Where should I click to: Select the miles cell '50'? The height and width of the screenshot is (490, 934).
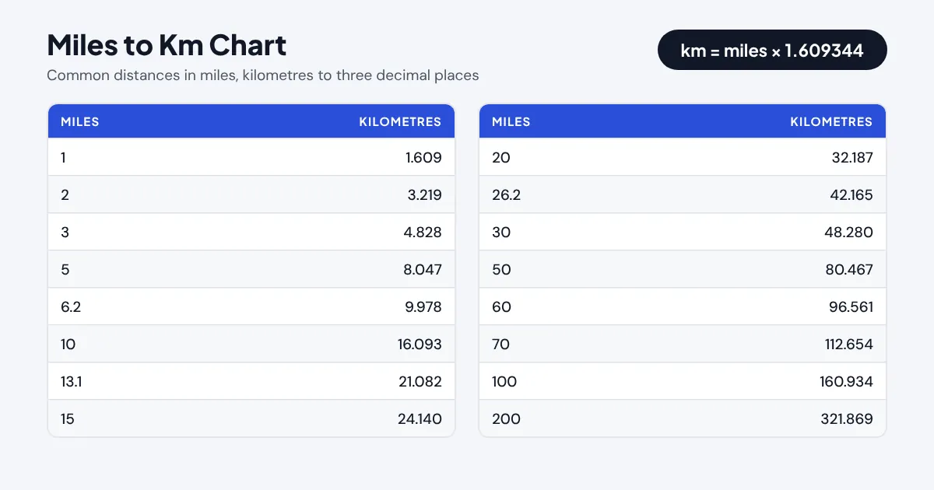[x=501, y=269]
